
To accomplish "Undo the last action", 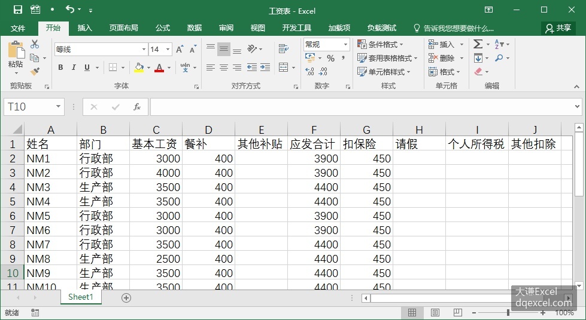I will tap(70, 9).
